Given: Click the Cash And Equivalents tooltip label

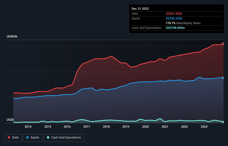Looking at the screenshot, I should [146, 28].
